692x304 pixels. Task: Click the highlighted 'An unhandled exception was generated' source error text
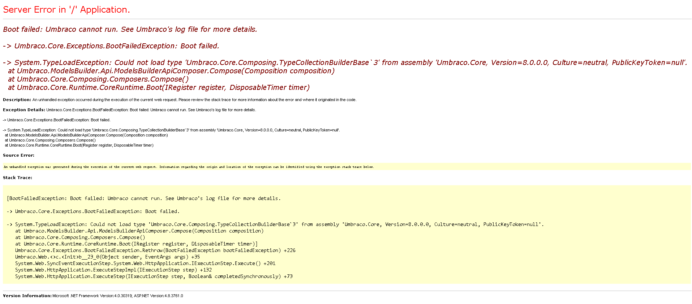click(189, 167)
